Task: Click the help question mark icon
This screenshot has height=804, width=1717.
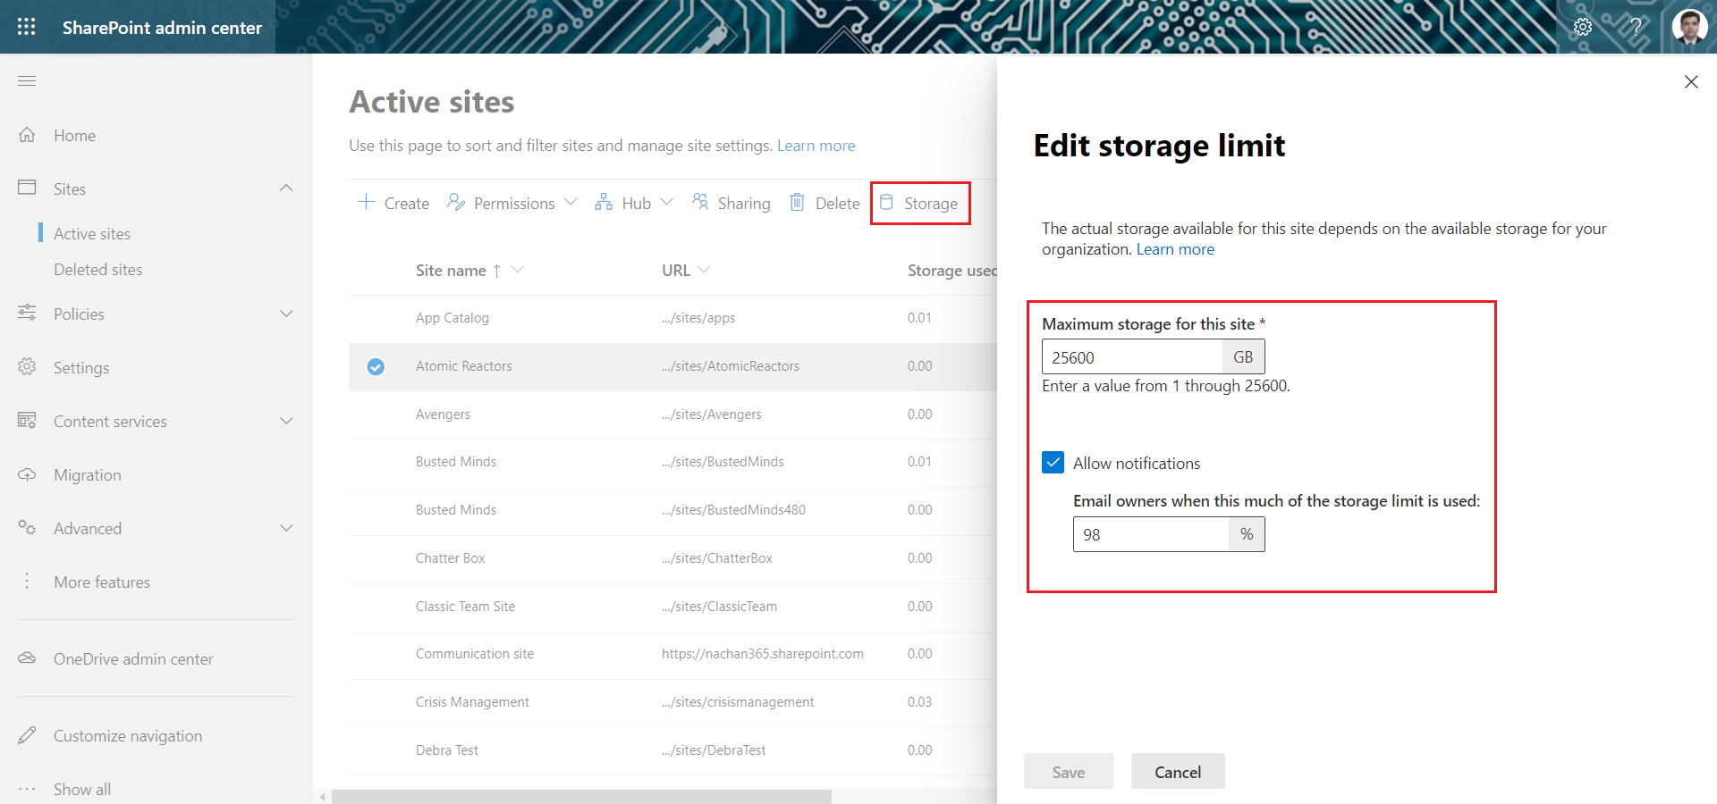Action: point(1636,27)
